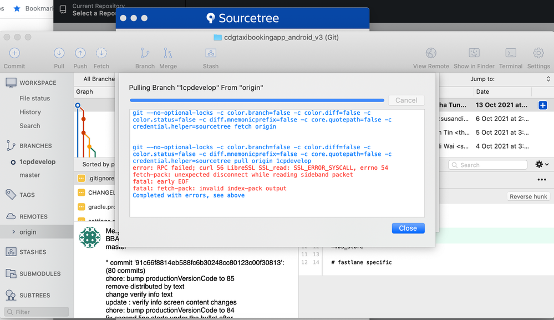The width and height of the screenshot is (554, 320).
Task: Select File status in sidebar
Action: (x=34, y=98)
